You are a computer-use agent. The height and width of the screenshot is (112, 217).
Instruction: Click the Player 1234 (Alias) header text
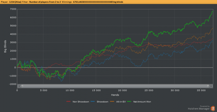11,2
